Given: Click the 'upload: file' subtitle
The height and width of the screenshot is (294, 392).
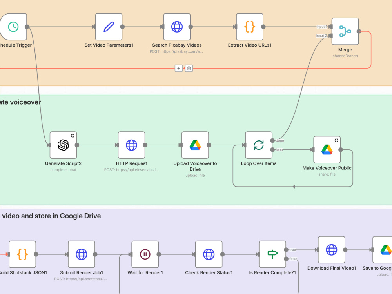Looking at the screenshot, I should click(195, 176).
